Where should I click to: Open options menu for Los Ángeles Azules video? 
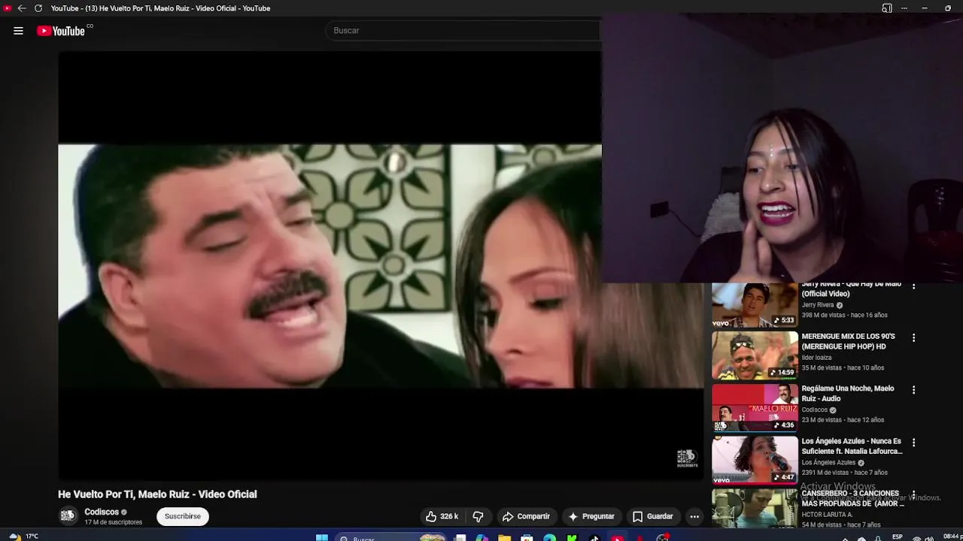913,443
